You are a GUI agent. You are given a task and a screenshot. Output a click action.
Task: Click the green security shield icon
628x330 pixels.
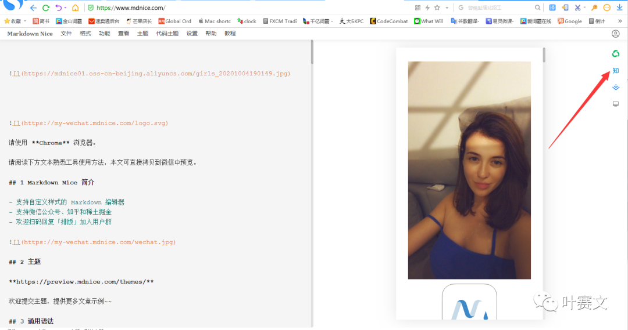[91, 8]
